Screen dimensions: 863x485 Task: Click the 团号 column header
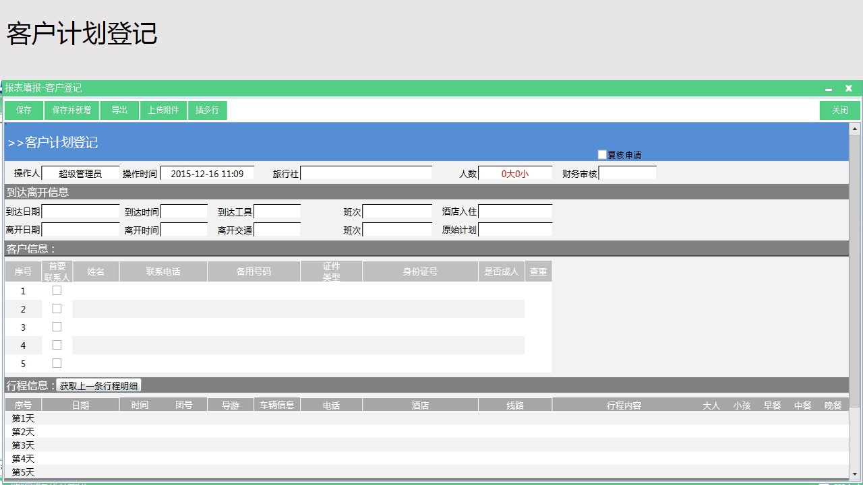click(x=184, y=405)
